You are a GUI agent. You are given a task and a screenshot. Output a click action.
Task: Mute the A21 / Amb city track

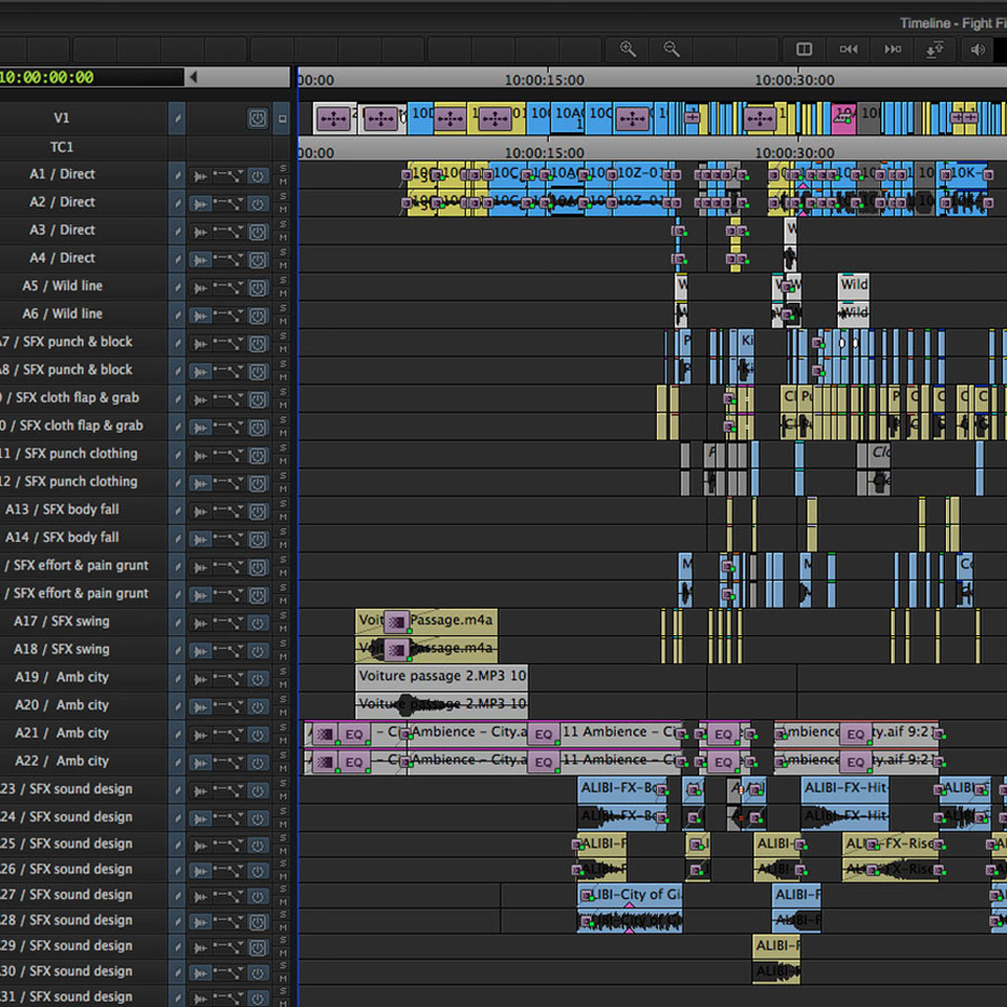click(x=282, y=740)
